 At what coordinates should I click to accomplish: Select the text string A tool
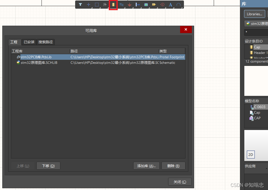coord(170,5)
